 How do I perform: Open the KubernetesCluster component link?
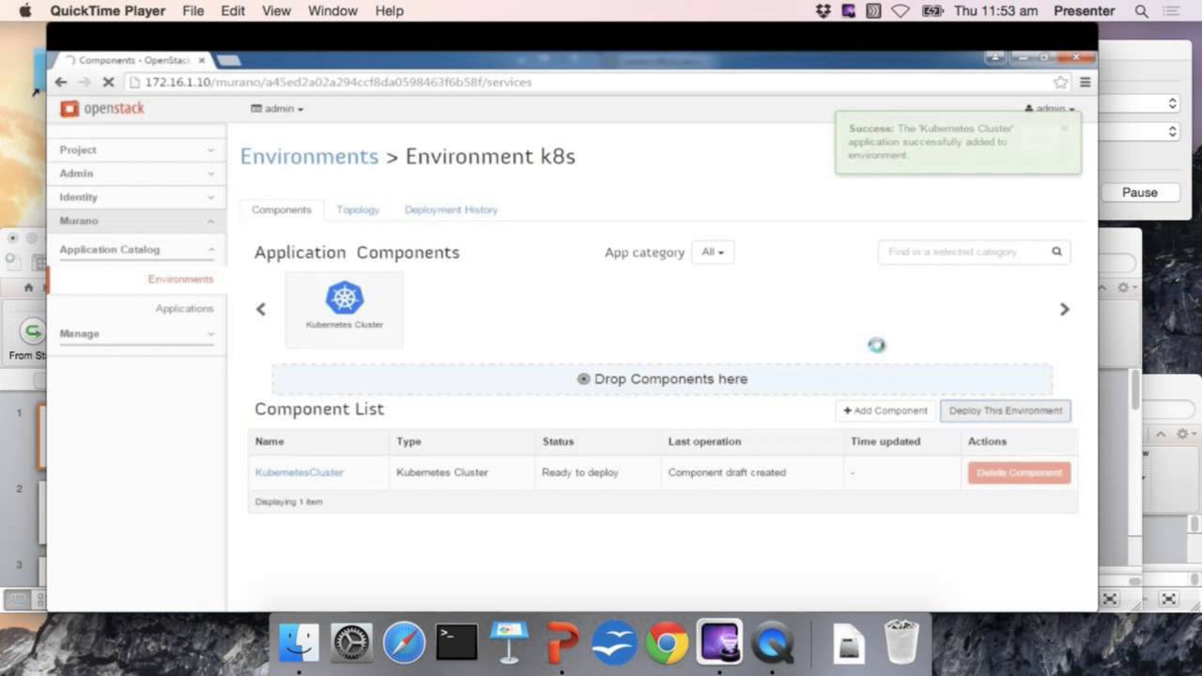[x=300, y=472]
